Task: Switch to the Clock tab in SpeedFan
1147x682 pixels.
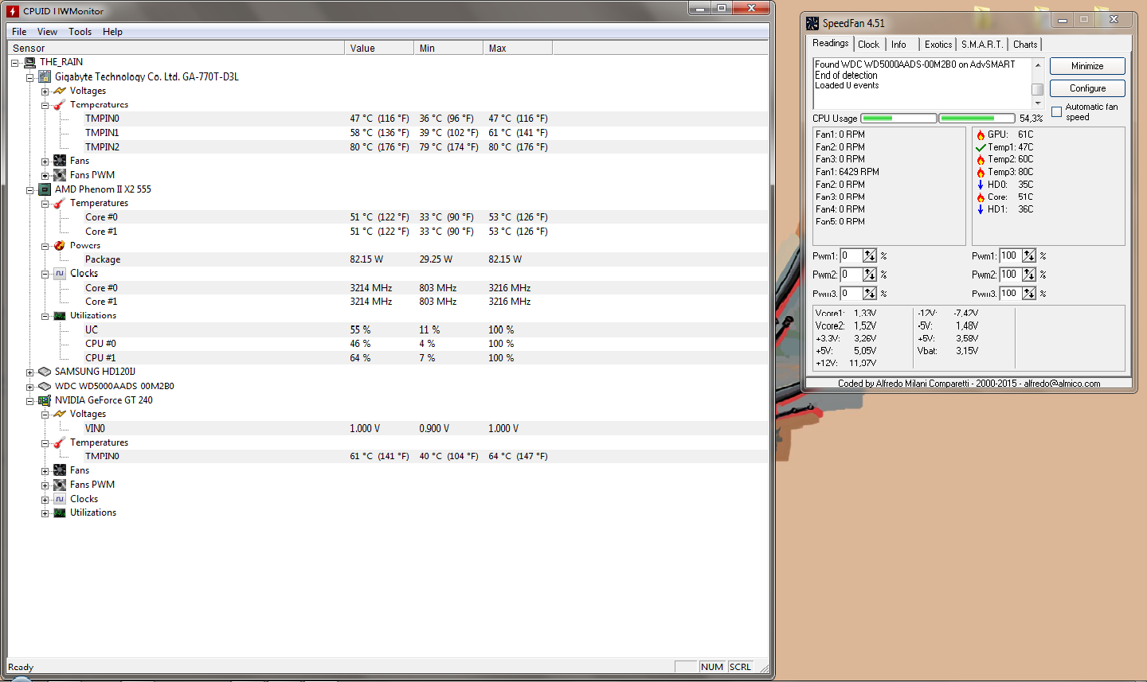Action: click(x=868, y=45)
